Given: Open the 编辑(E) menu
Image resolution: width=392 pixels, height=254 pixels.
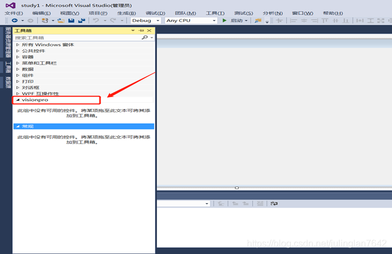Looking at the screenshot, I should point(42,13).
